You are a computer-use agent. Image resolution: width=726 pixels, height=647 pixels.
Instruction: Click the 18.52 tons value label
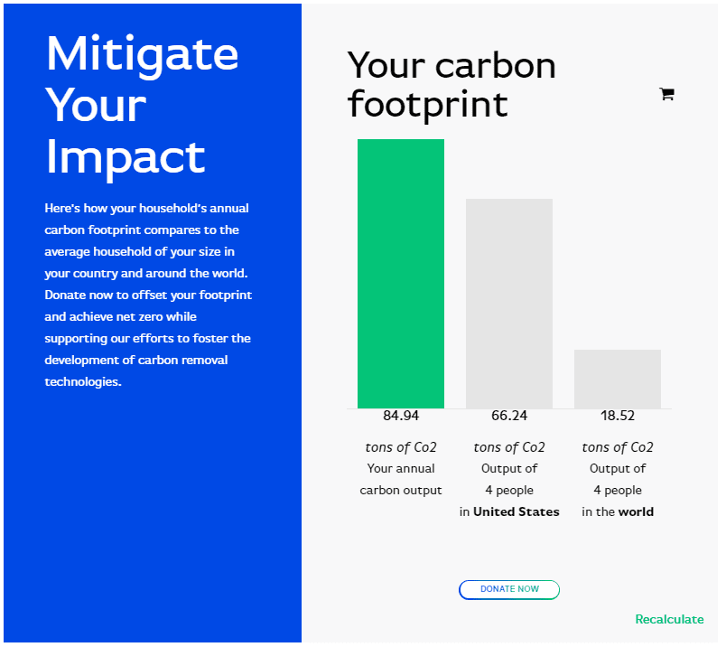(x=618, y=417)
